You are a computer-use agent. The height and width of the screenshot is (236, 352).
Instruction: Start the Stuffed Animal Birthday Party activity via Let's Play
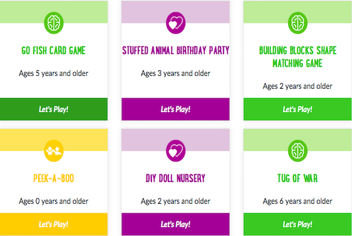click(175, 109)
